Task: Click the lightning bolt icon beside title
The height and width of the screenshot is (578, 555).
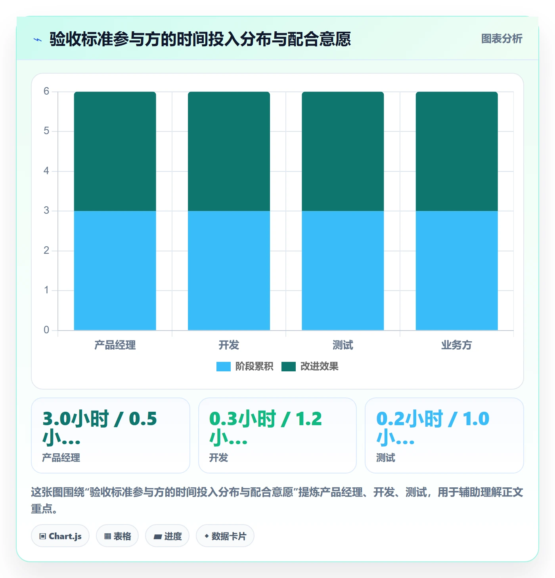Action: tap(38, 40)
